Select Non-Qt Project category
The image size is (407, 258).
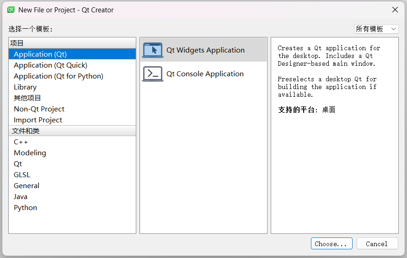pyautogui.click(x=72, y=109)
